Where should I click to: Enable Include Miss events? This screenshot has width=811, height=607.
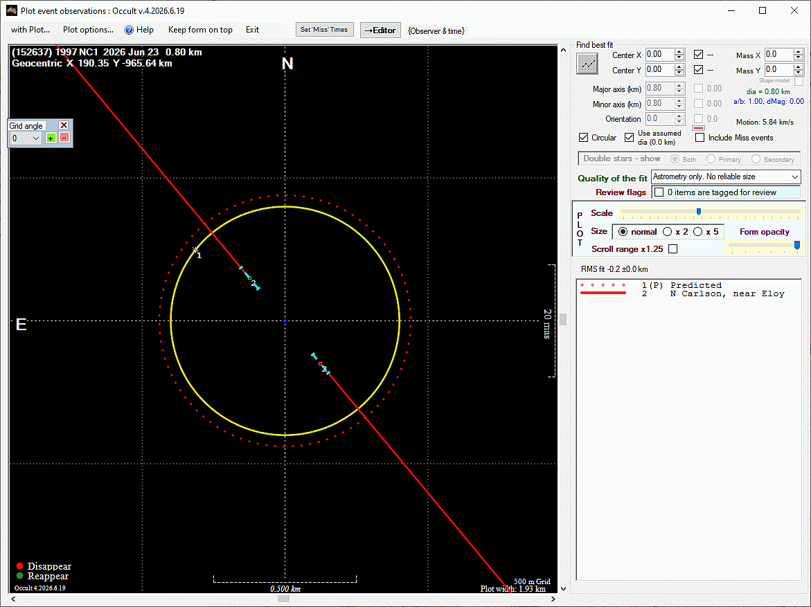coord(699,138)
